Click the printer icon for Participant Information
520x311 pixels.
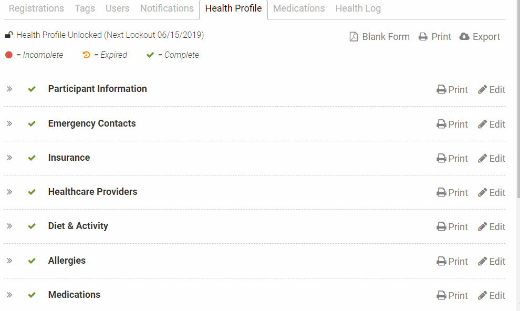tap(441, 90)
